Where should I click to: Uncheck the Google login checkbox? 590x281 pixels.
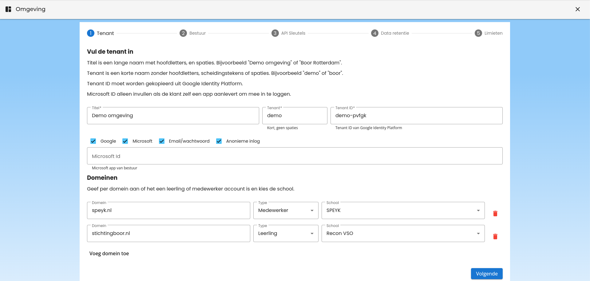(x=93, y=141)
